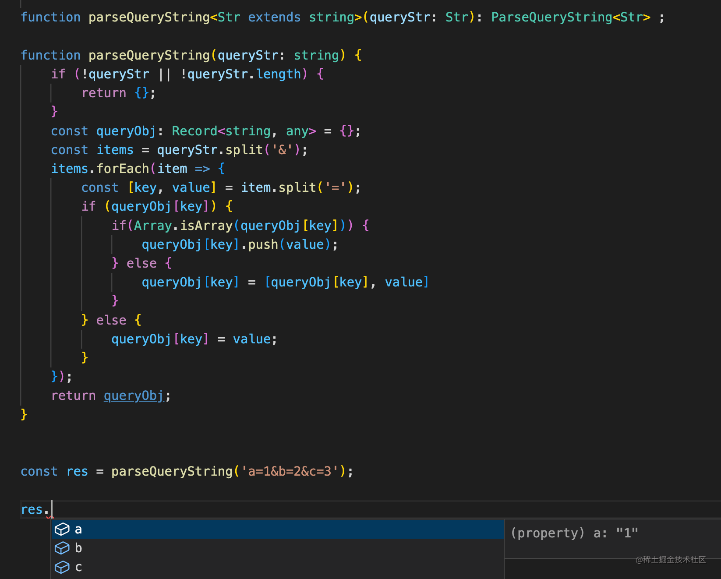The width and height of the screenshot is (721, 579).
Task: Click the length property in the if condition
Action: point(279,74)
